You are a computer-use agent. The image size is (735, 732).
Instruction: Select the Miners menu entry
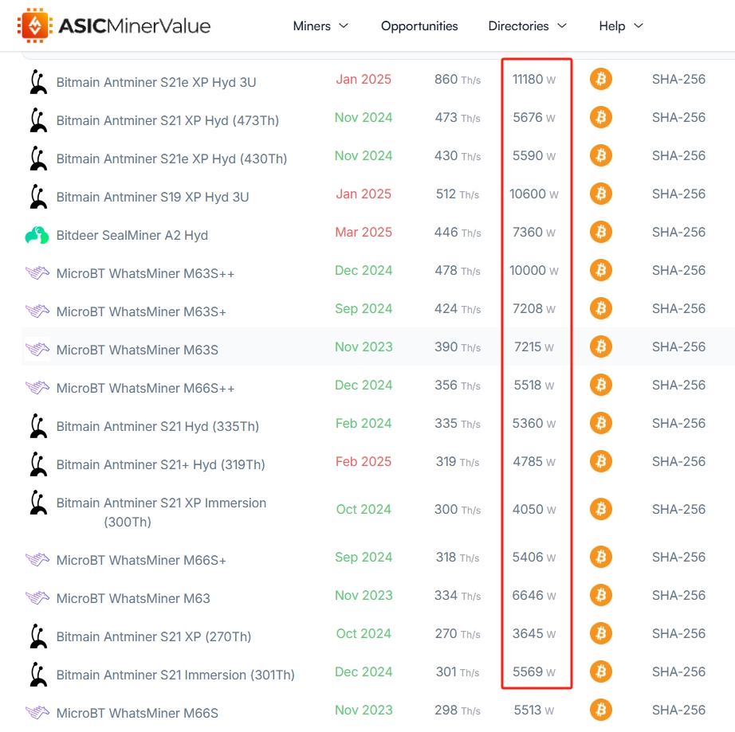(x=312, y=25)
